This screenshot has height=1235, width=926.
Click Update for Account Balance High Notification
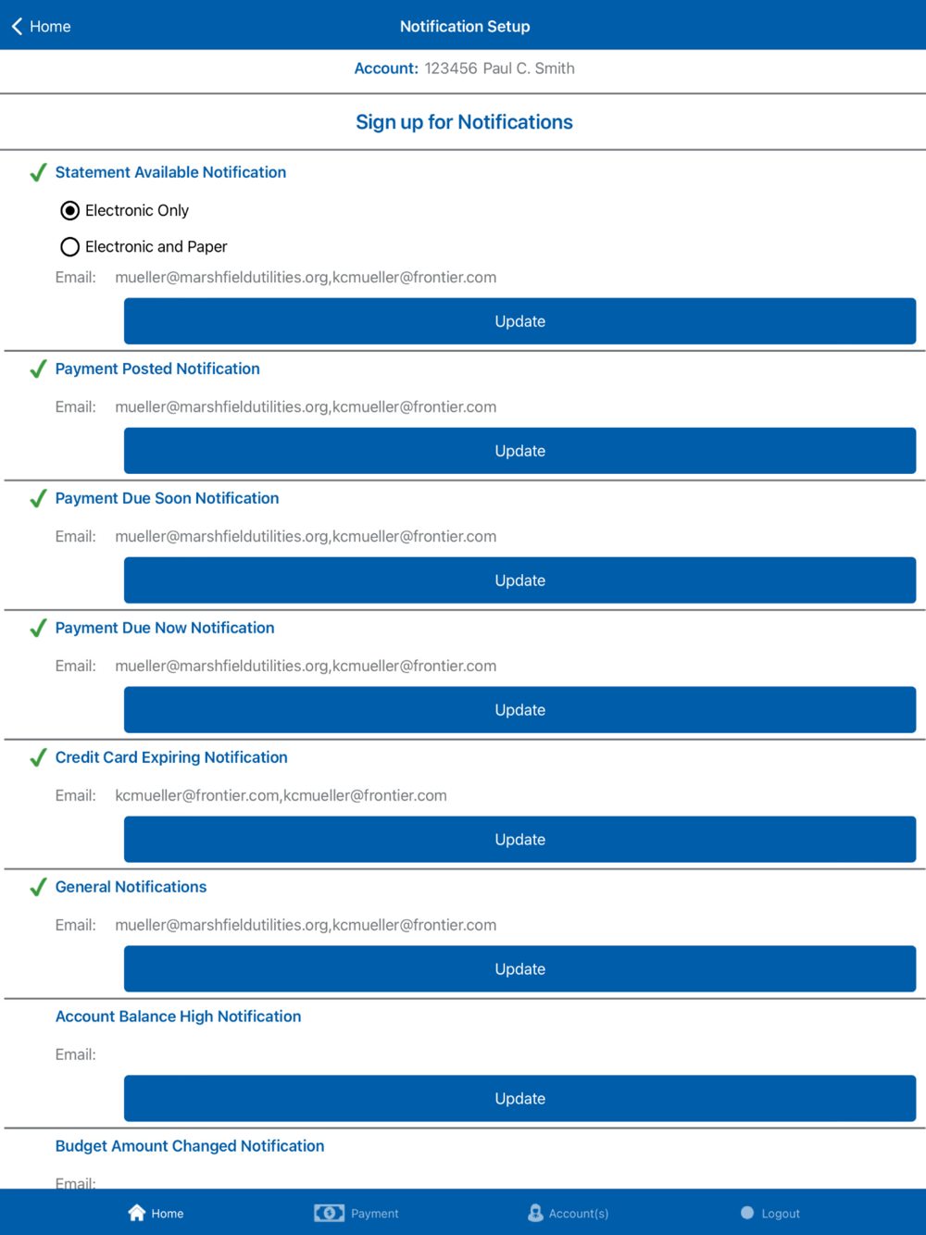[x=519, y=1099]
